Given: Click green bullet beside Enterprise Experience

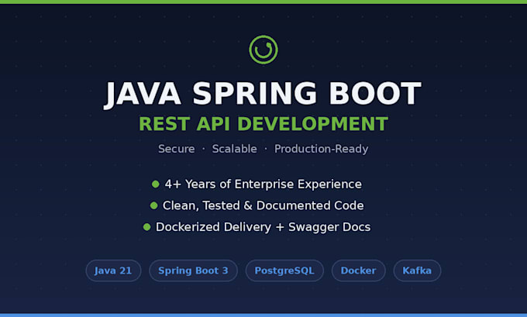Looking at the screenshot, I should pyautogui.click(x=155, y=184).
